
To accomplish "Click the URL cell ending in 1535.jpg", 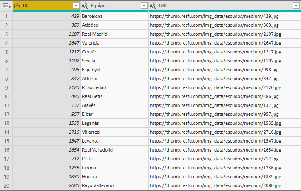I will point(224,123).
